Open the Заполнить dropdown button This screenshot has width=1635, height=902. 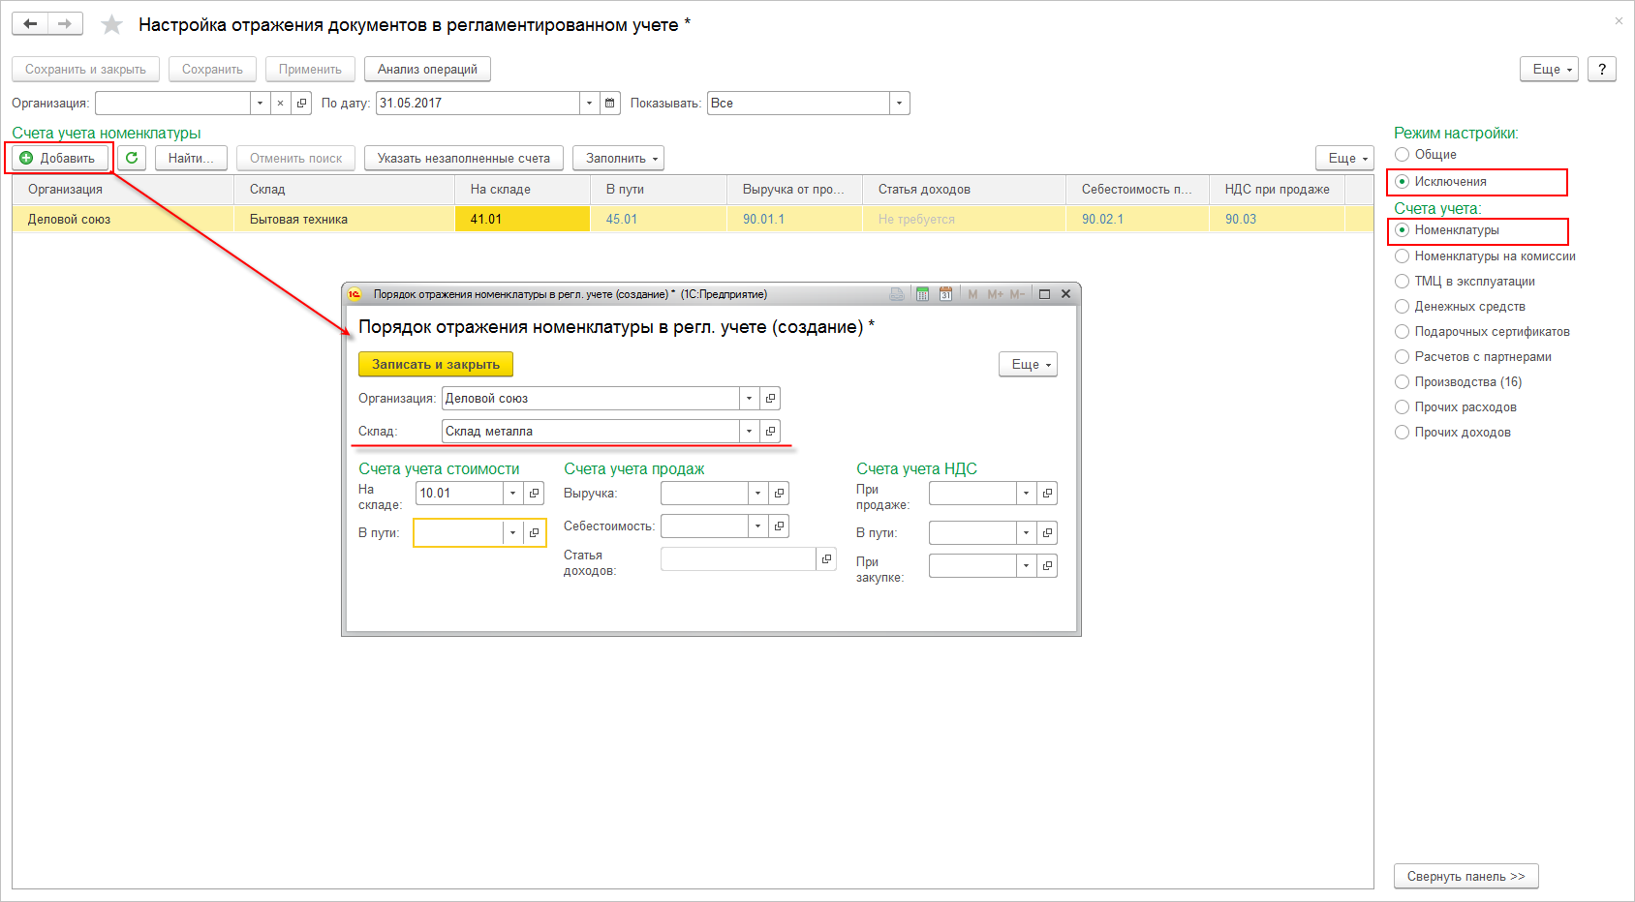pos(623,158)
